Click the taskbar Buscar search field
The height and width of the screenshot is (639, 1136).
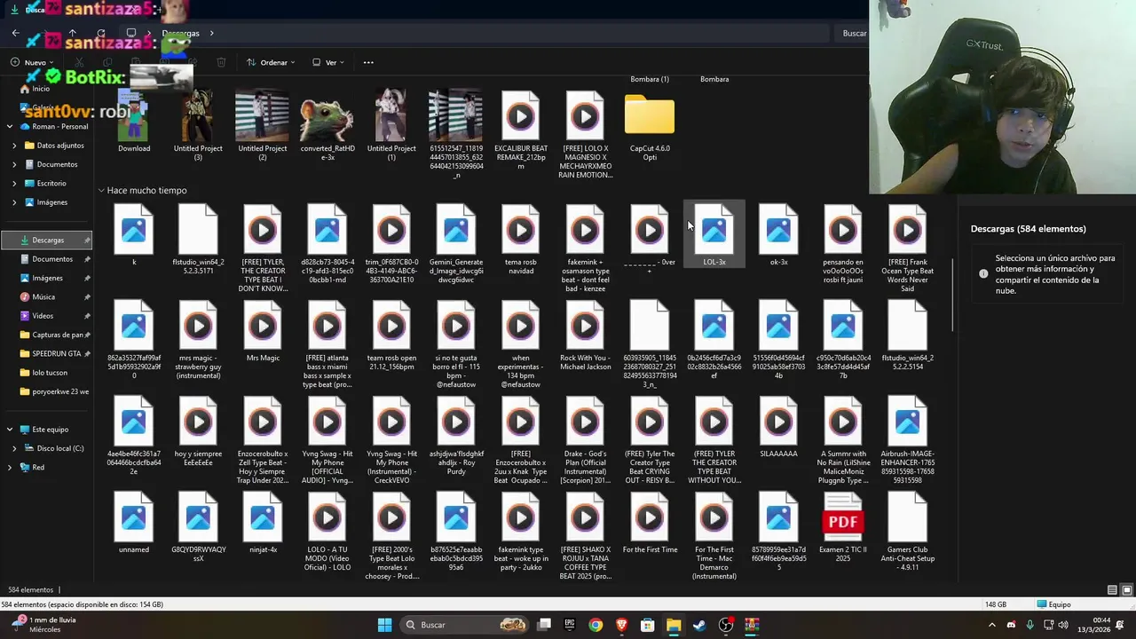click(463, 625)
